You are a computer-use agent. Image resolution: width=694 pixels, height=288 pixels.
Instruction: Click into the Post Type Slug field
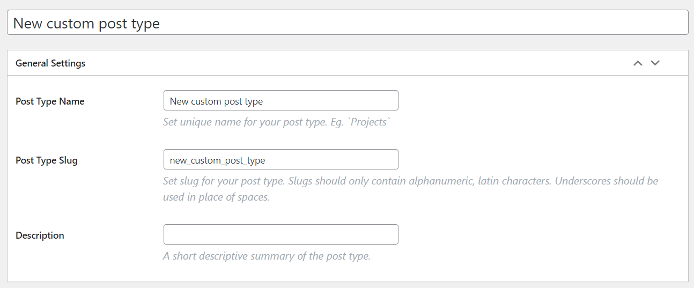[x=280, y=160]
